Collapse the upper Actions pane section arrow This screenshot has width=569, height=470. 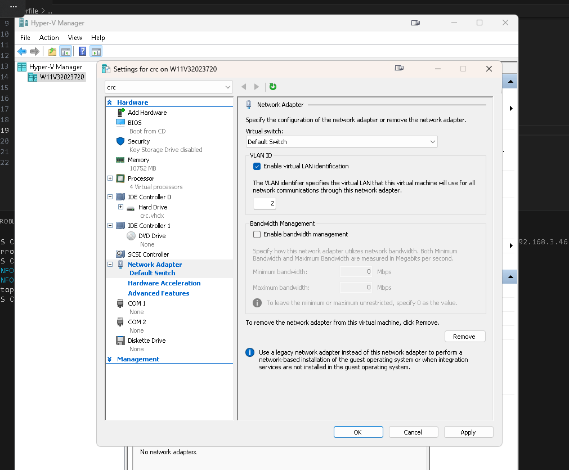point(510,81)
